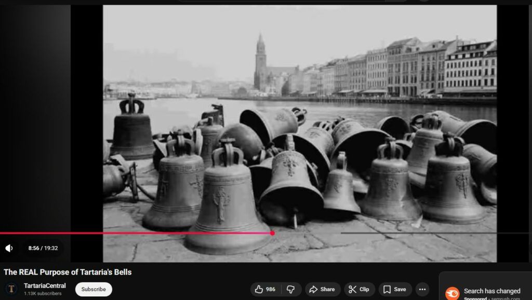Mute the video volume
The width and height of the screenshot is (532, 300).
(9, 248)
